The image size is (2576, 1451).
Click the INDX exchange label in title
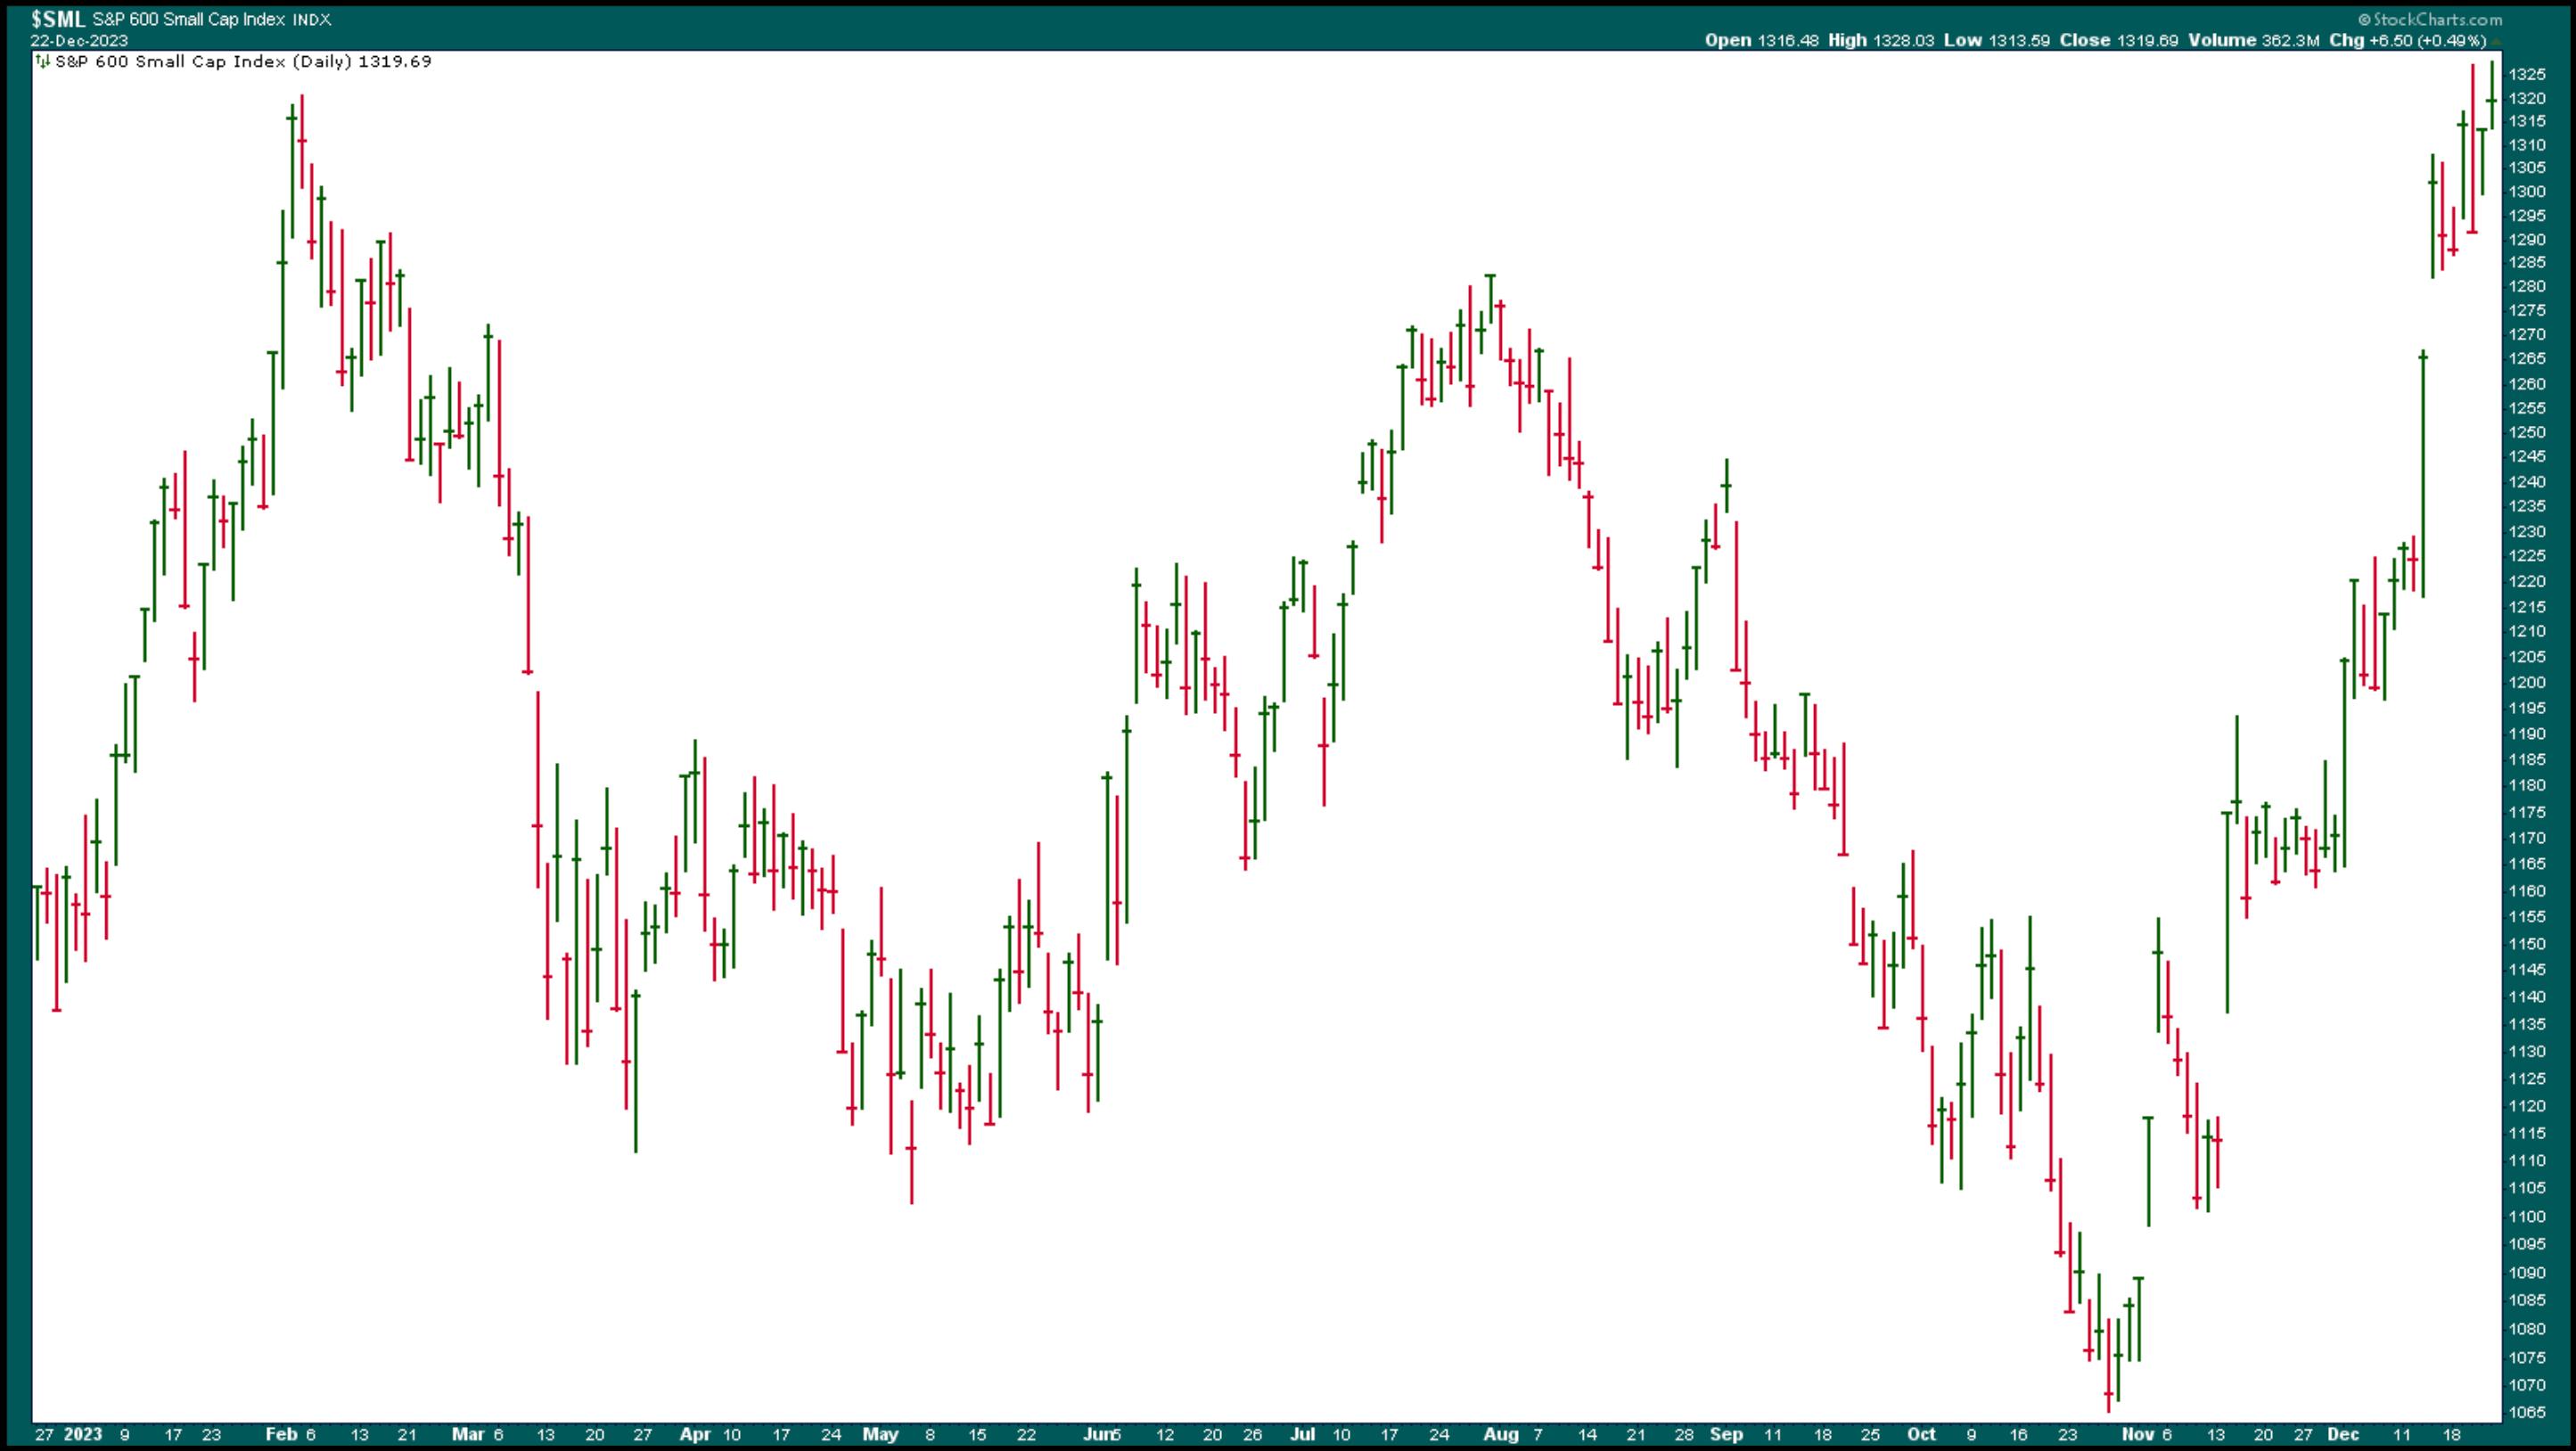(311, 20)
